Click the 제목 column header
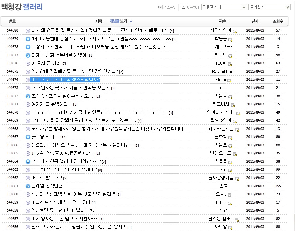Image resolution: width=295 pixels, height=231 pixels. 99,21
